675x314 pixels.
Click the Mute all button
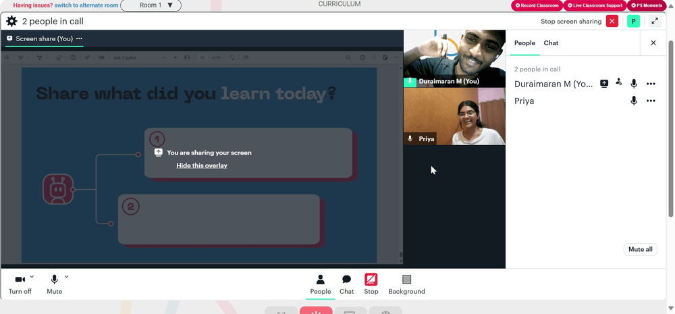coord(640,249)
